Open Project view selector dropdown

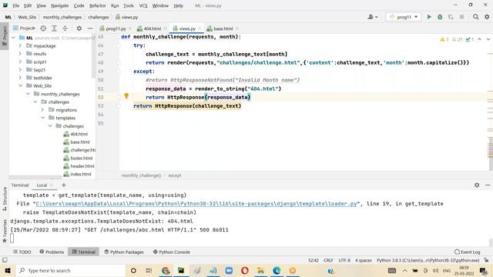tap(24, 28)
